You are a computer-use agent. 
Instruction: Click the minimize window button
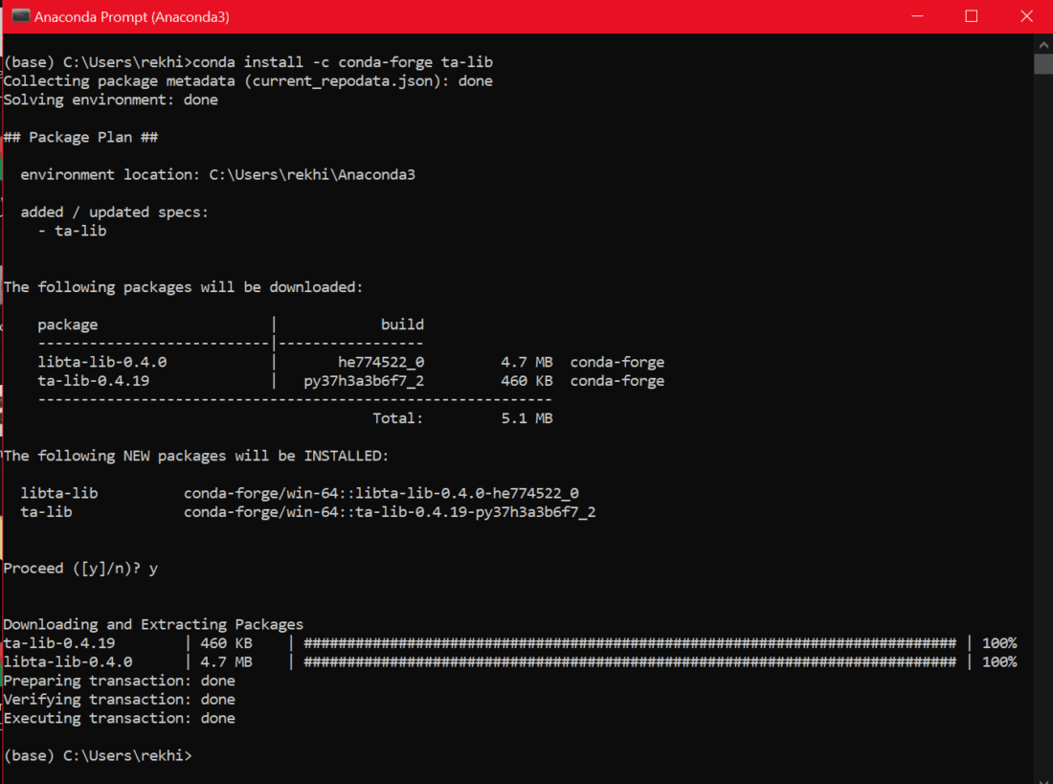tap(917, 16)
